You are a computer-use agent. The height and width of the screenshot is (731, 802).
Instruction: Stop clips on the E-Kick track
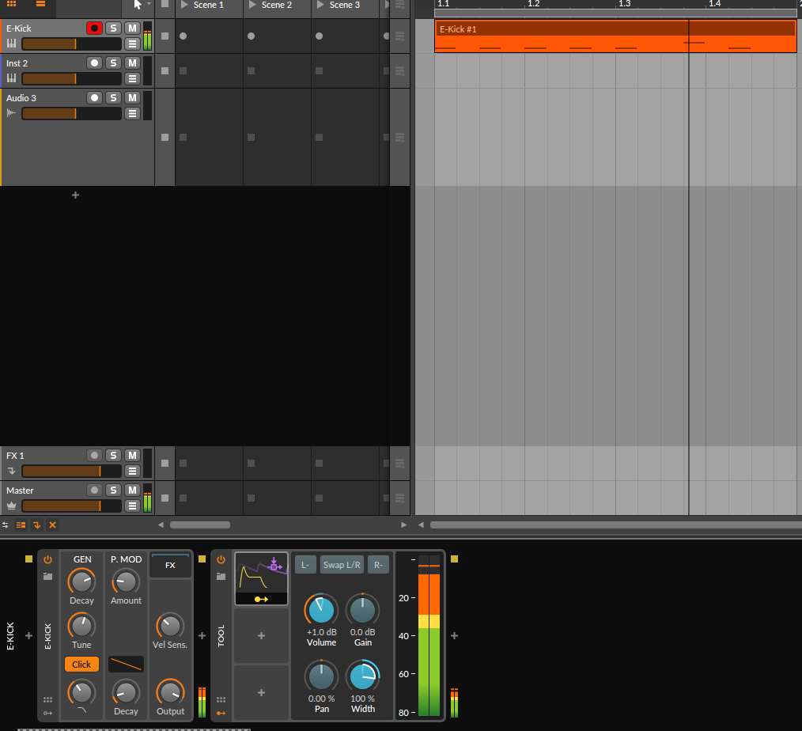coord(165,36)
